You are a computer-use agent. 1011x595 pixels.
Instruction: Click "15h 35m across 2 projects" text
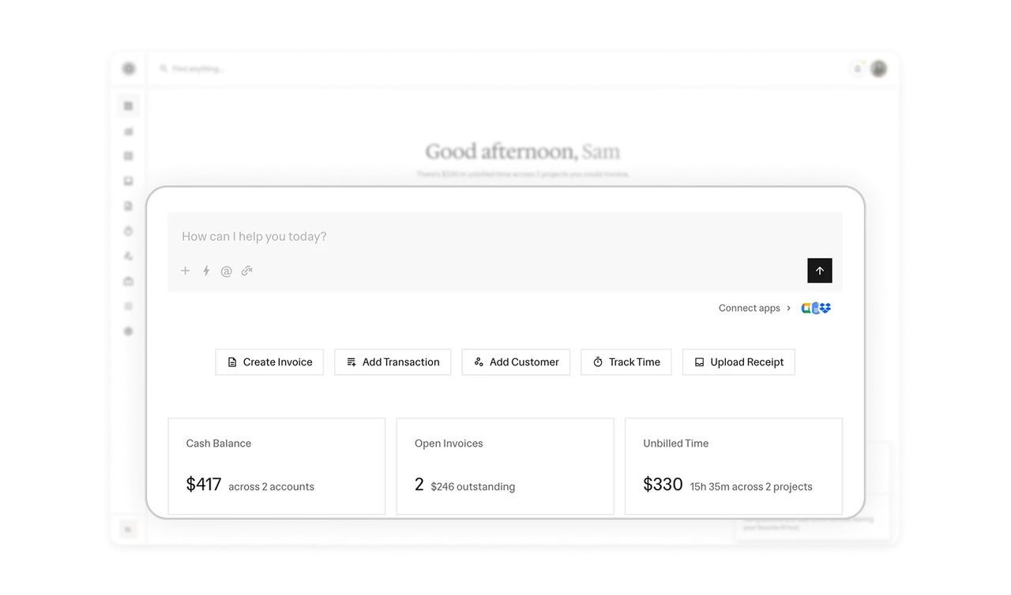751,487
